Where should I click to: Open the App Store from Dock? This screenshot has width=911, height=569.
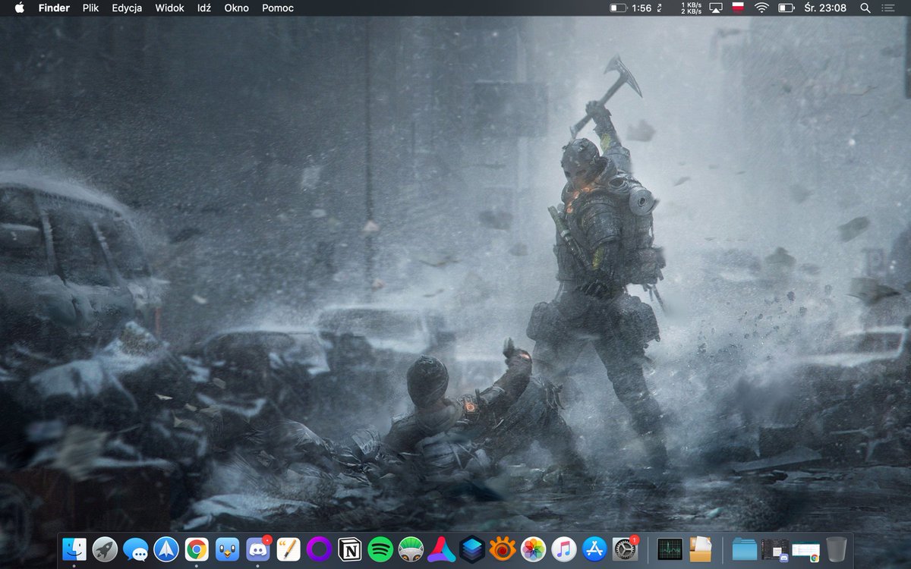[594, 549]
